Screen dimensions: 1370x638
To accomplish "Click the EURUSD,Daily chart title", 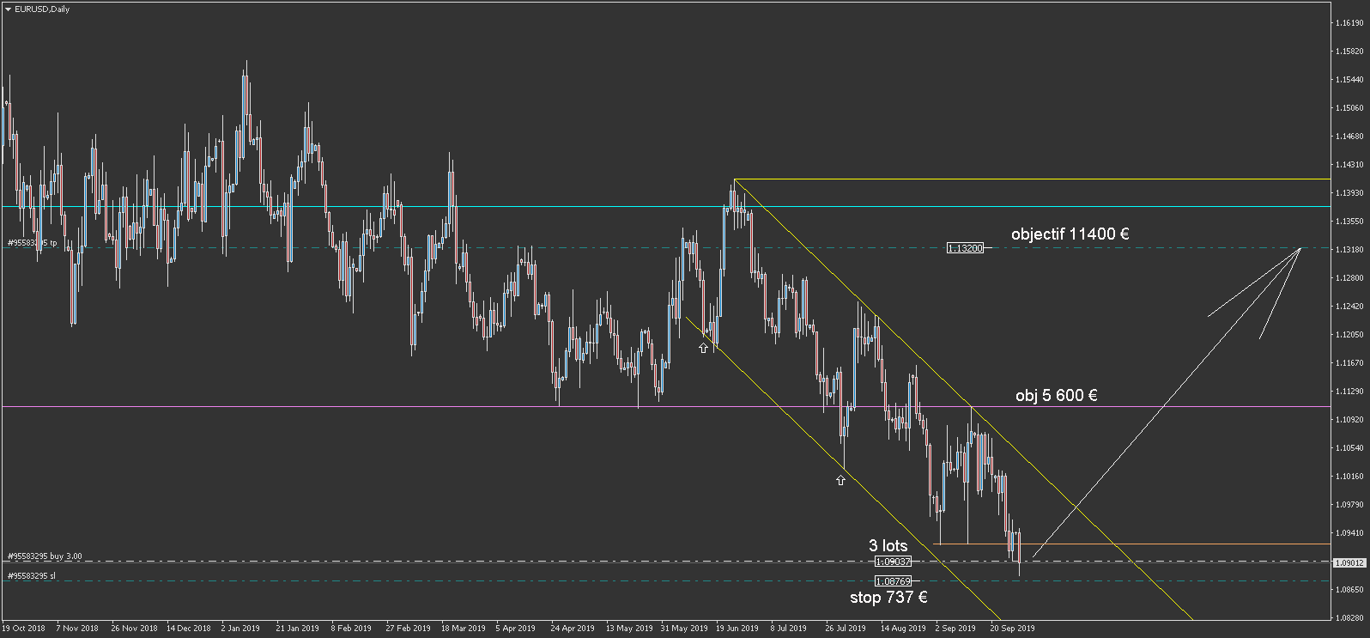I will 42,9.
